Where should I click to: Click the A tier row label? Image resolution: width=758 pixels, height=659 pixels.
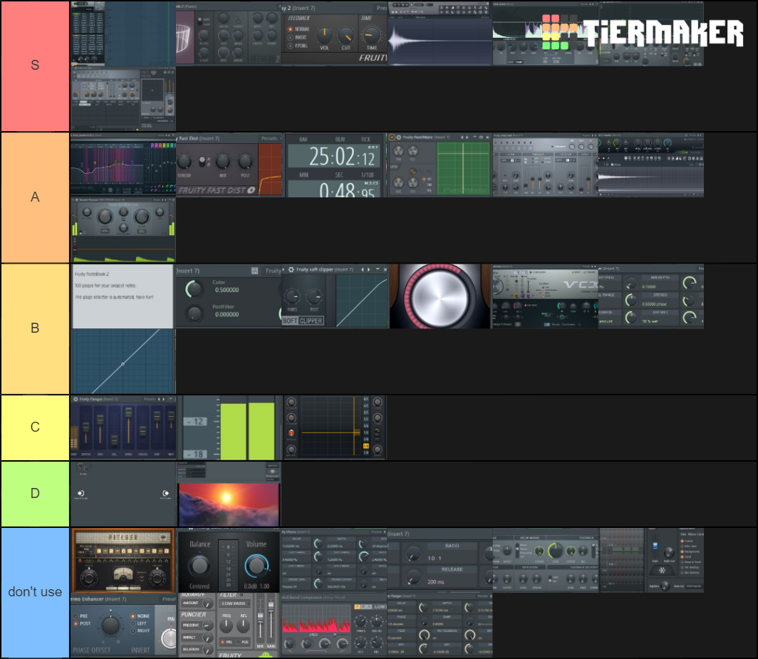(x=35, y=197)
